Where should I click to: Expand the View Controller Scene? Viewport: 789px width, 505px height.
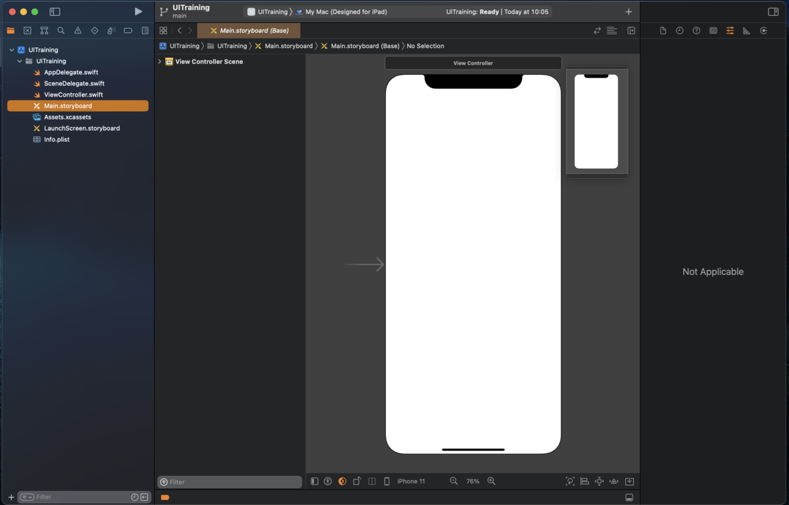(x=160, y=62)
